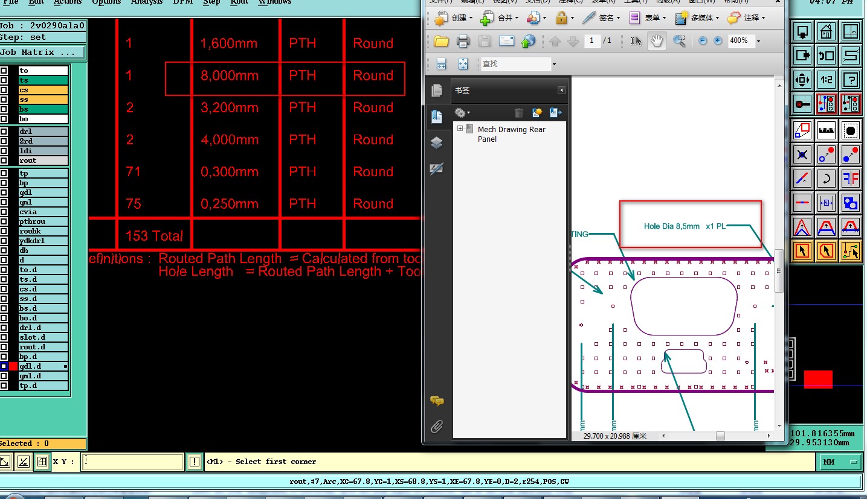Toggle the checkbox for layer slot.d

(x=4, y=337)
